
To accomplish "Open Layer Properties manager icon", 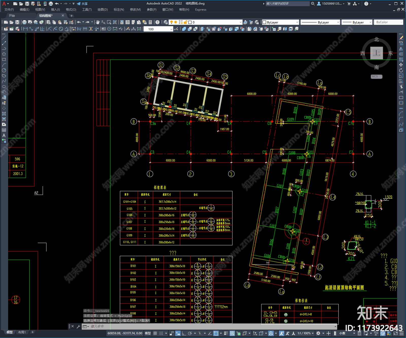I will (166, 22).
